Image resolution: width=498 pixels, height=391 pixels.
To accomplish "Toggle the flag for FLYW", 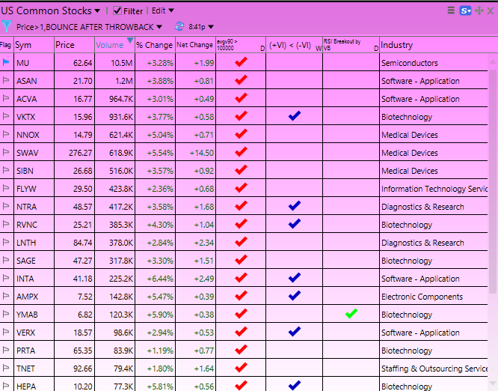I will pos(6,188).
